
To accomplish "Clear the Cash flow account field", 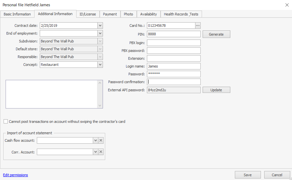I will tap(101, 140).
